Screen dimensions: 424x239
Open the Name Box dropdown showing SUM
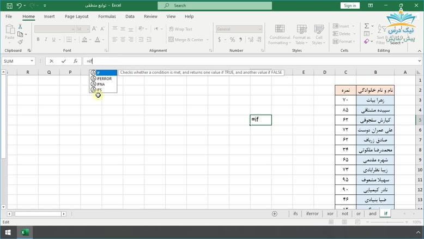32,61
